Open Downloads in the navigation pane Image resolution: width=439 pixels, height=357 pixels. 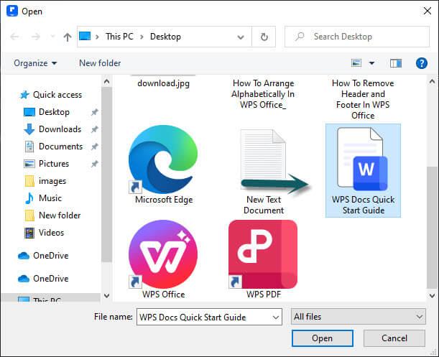coord(60,129)
